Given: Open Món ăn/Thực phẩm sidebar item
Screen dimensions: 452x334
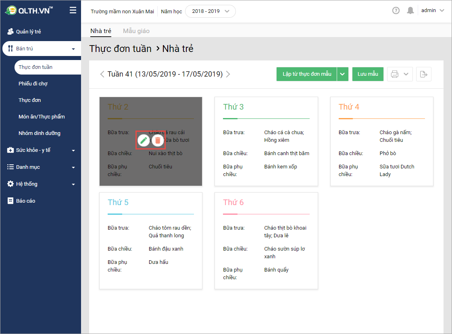Looking at the screenshot, I should point(42,116).
